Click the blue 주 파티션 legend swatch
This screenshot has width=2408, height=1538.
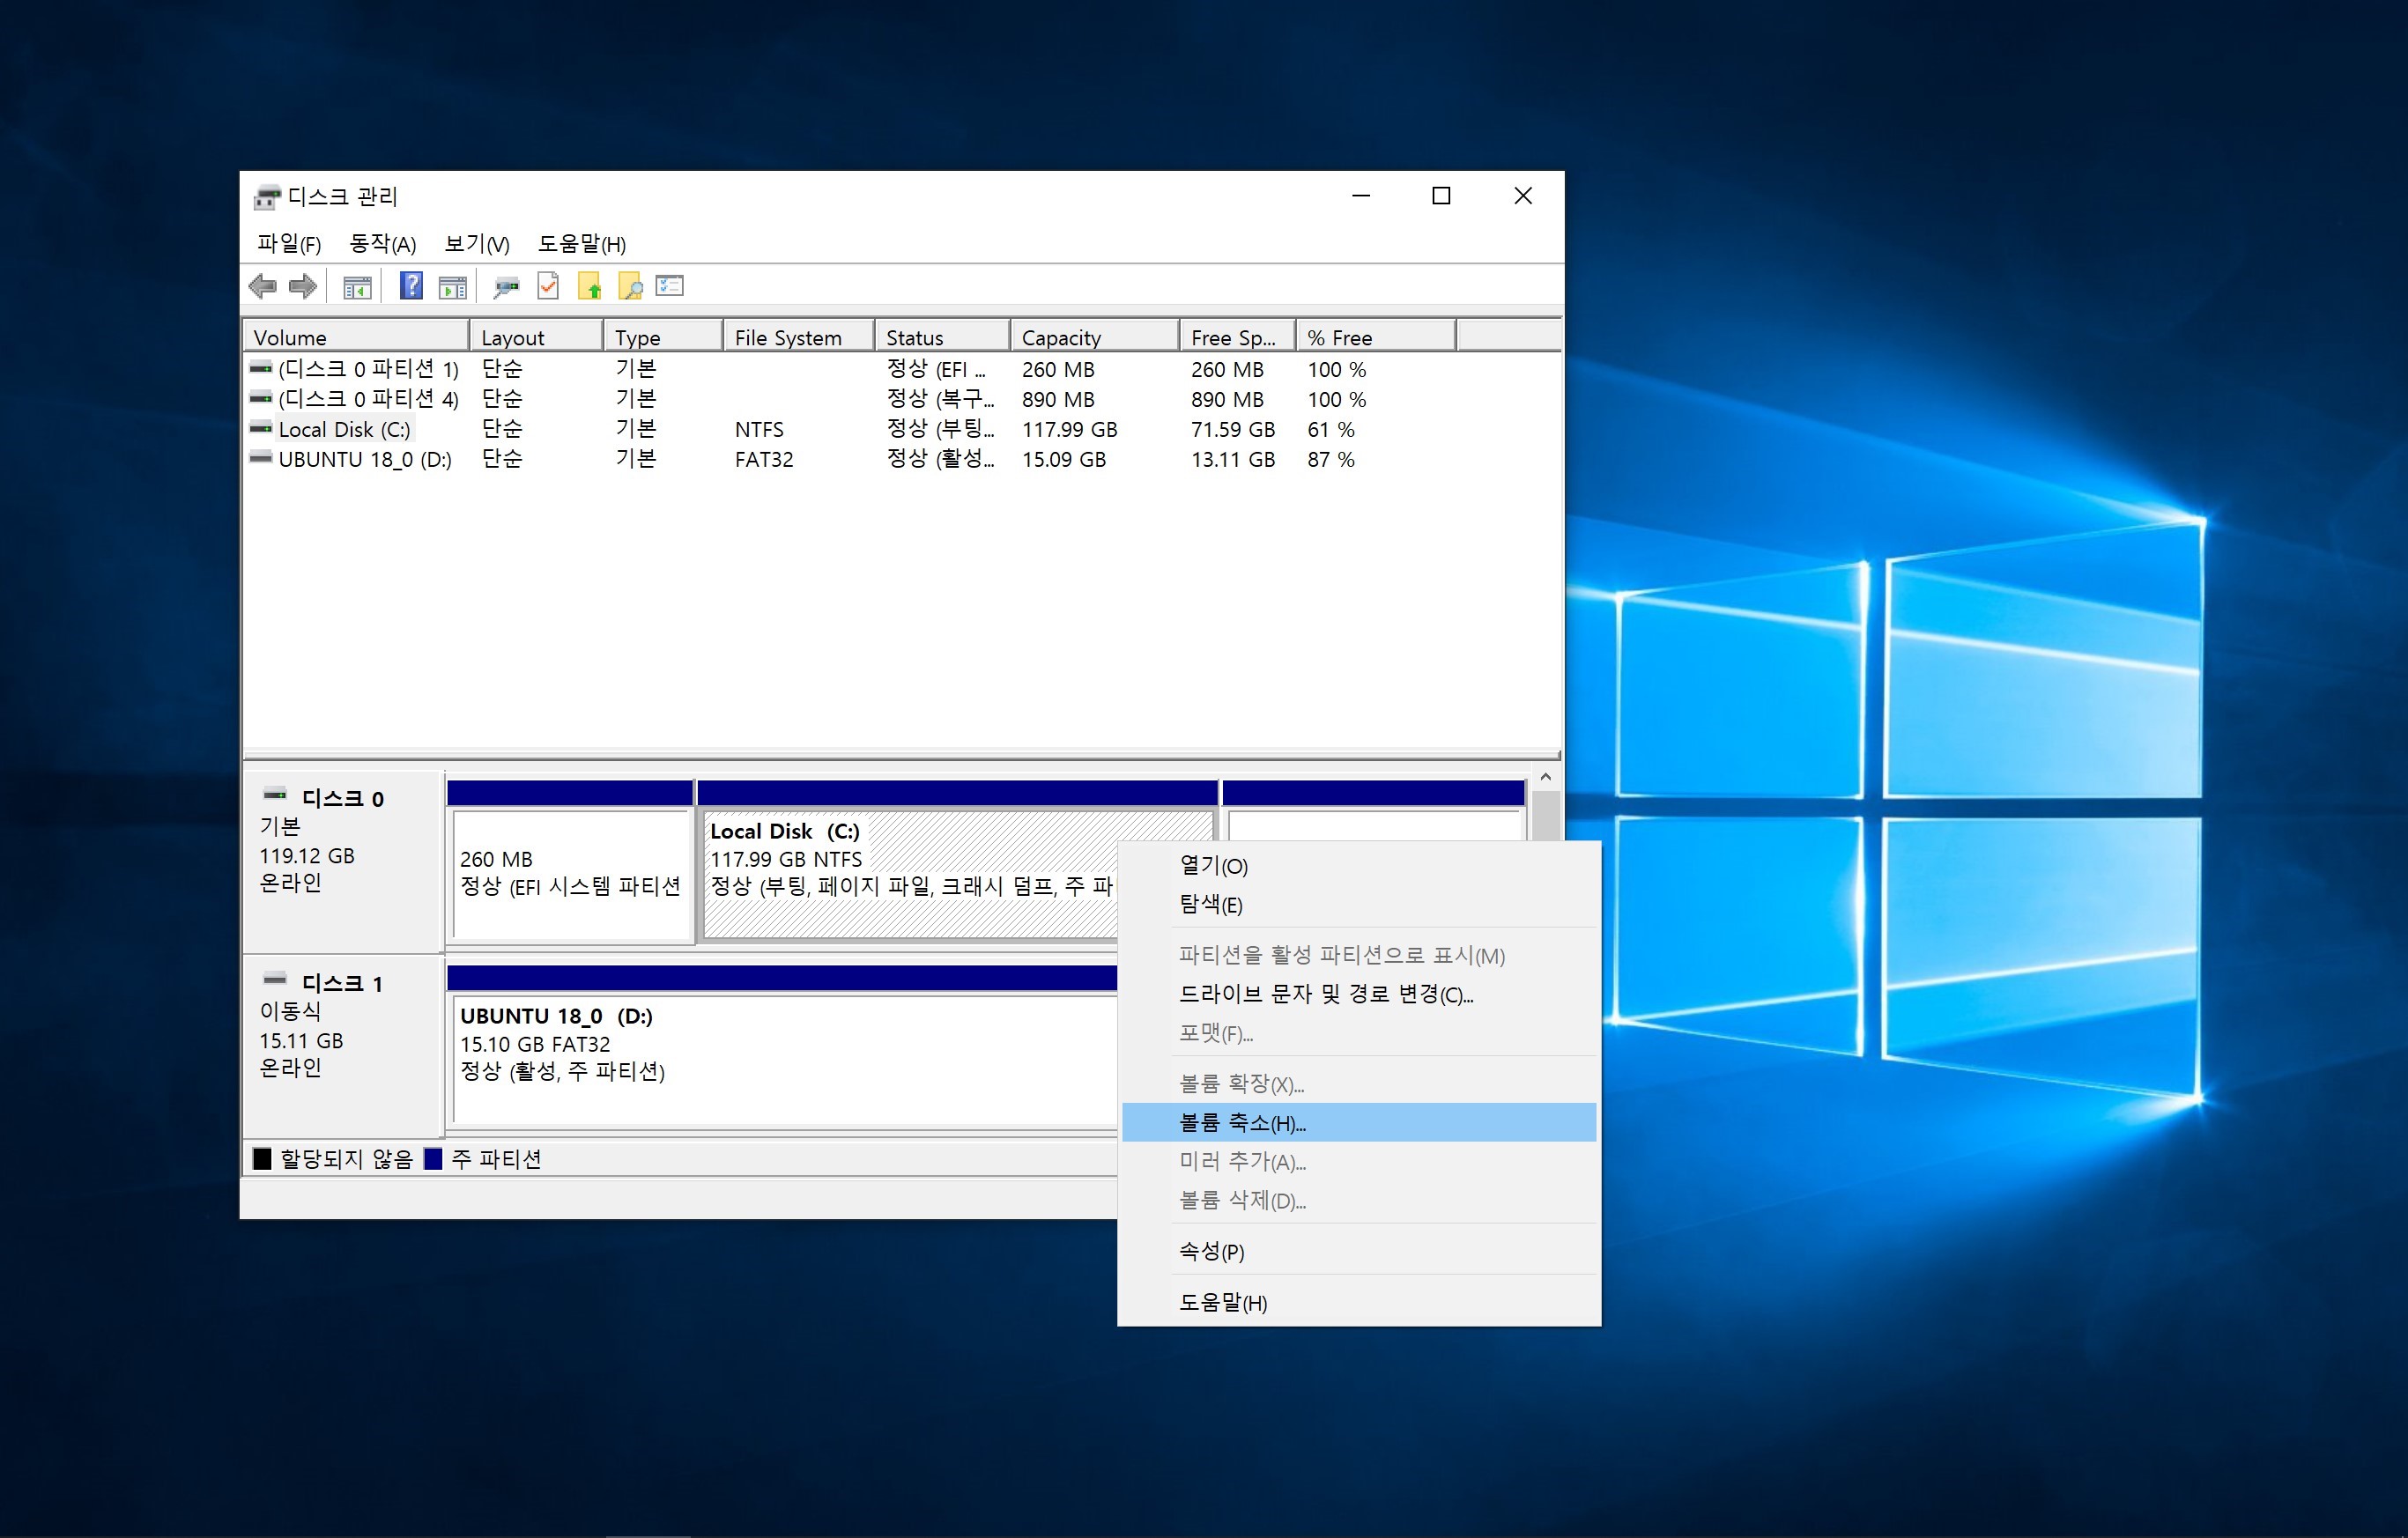433,1158
